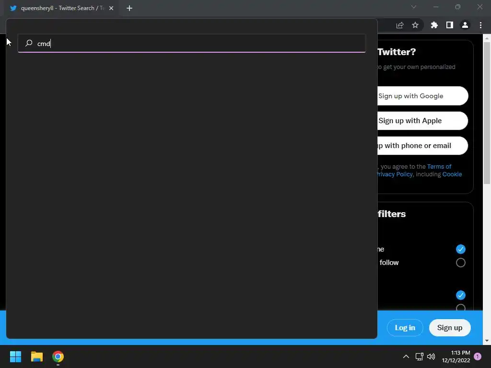Viewport: 491px width, 368px height.
Task: Select the checked radio above follow
Action: 461,249
